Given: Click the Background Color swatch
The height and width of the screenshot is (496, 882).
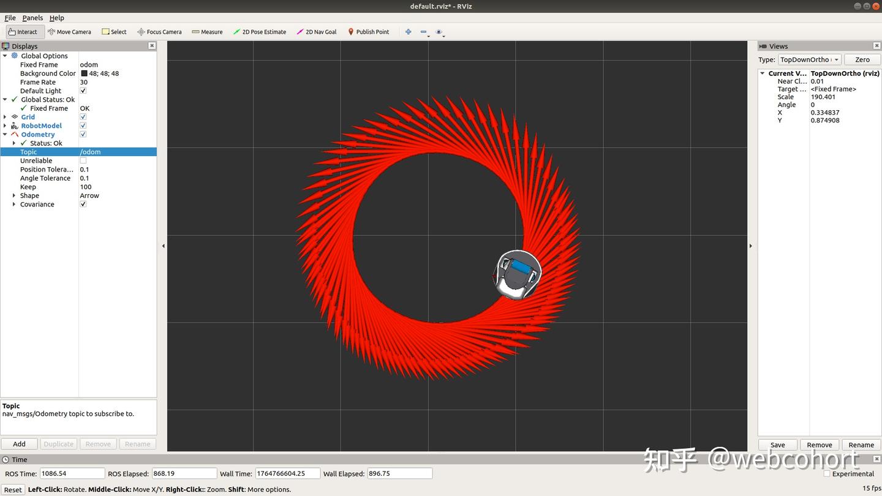Looking at the screenshot, I should coord(85,73).
